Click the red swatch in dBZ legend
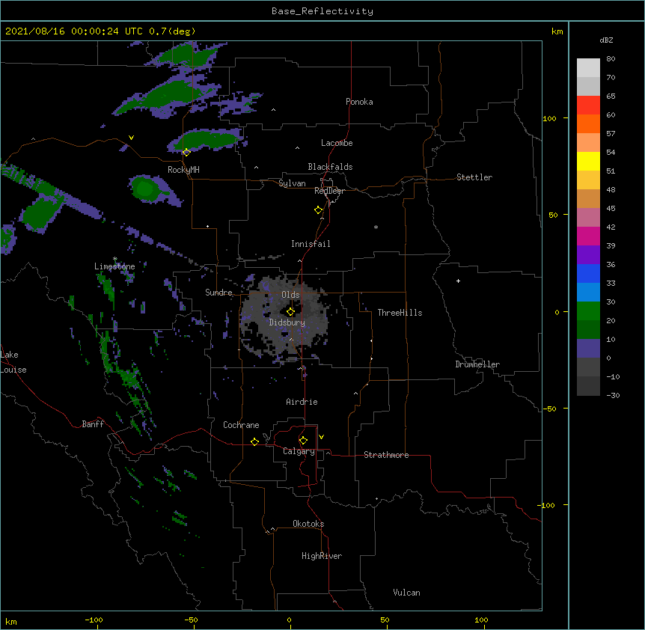Viewport: 645px width, 630px height. (x=588, y=105)
